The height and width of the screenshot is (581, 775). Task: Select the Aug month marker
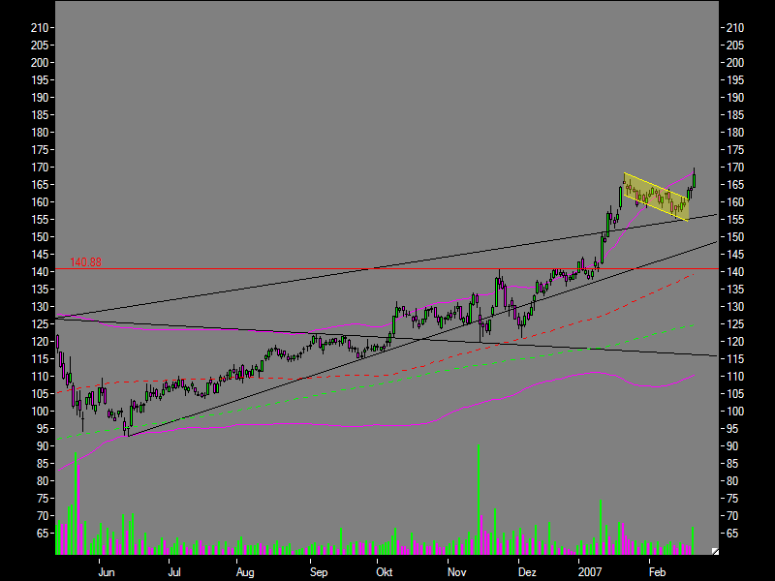(x=244, y=572)
